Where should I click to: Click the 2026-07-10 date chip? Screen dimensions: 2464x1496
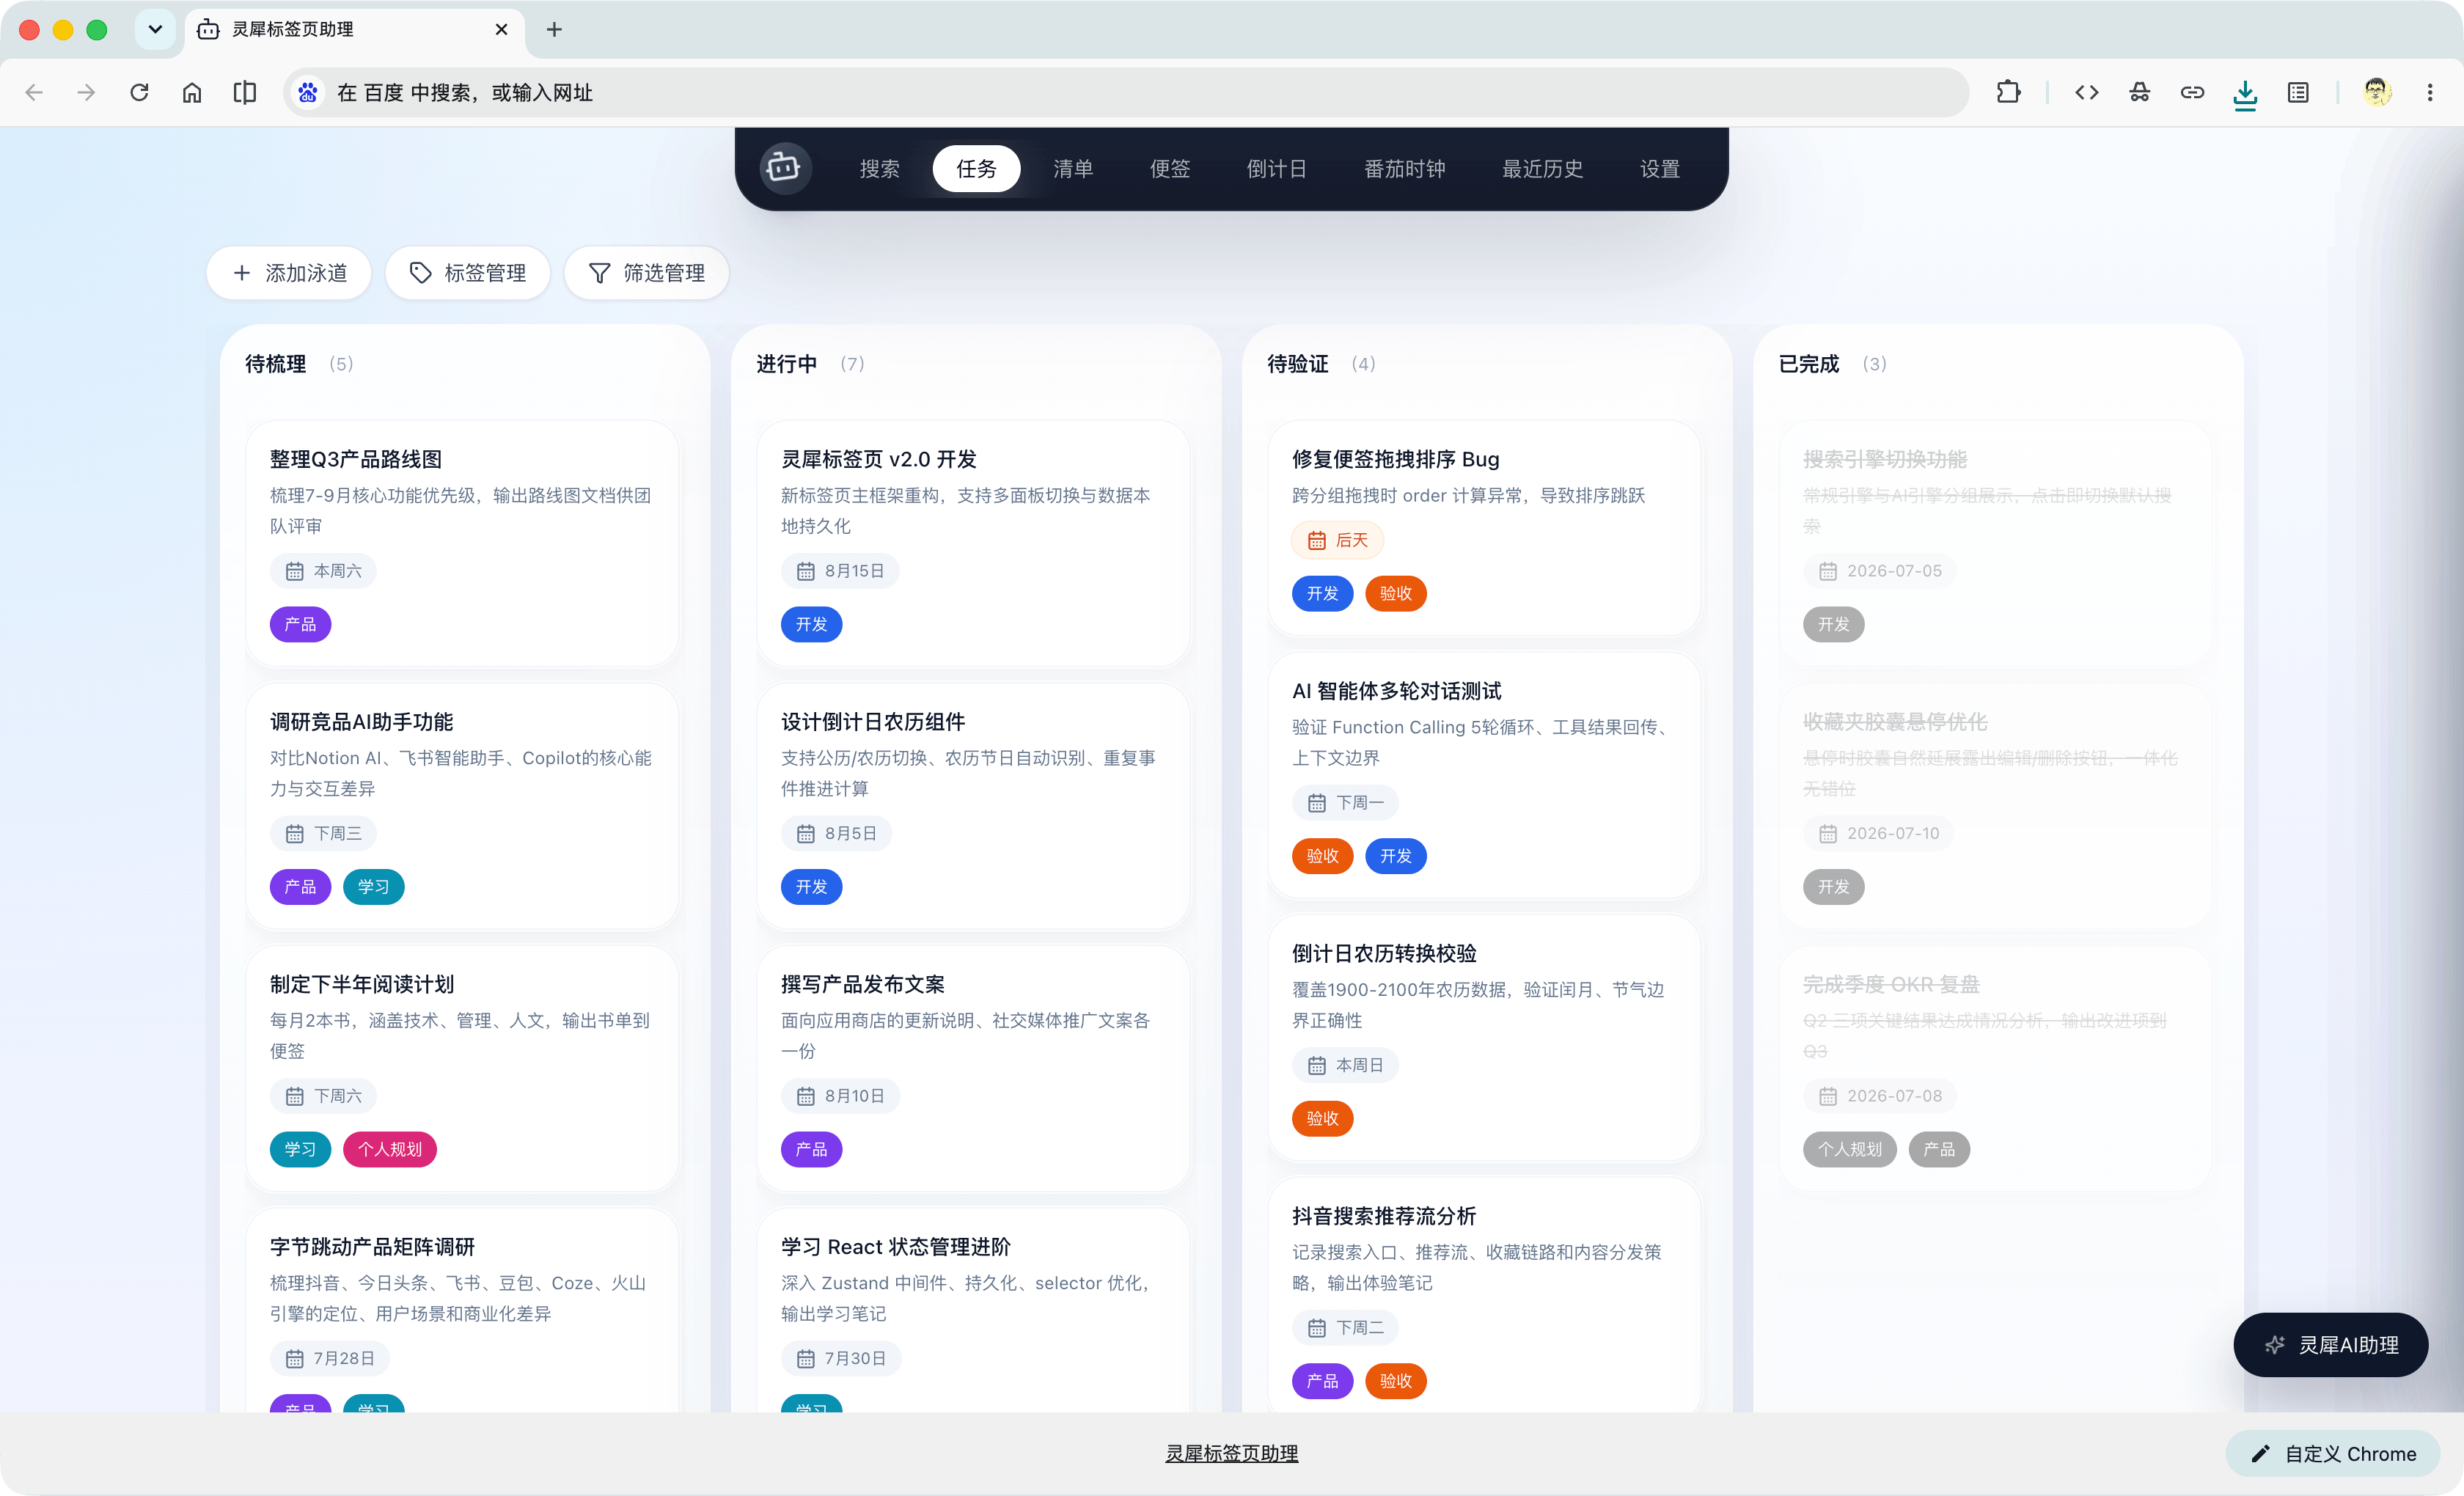pos(1878,833)
